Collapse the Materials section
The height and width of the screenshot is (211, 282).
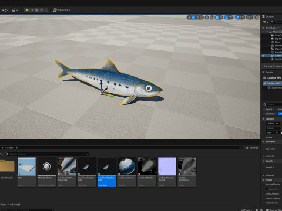coord(263,161)
